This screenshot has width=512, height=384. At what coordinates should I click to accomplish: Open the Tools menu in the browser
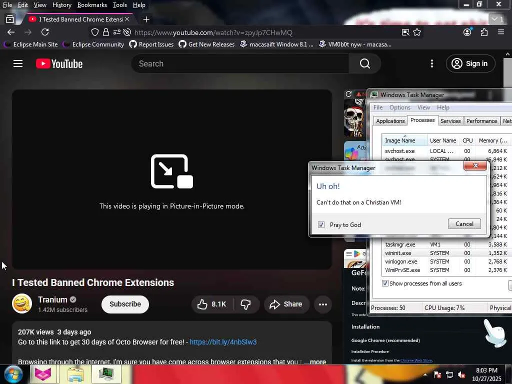[x=120, y=5]
